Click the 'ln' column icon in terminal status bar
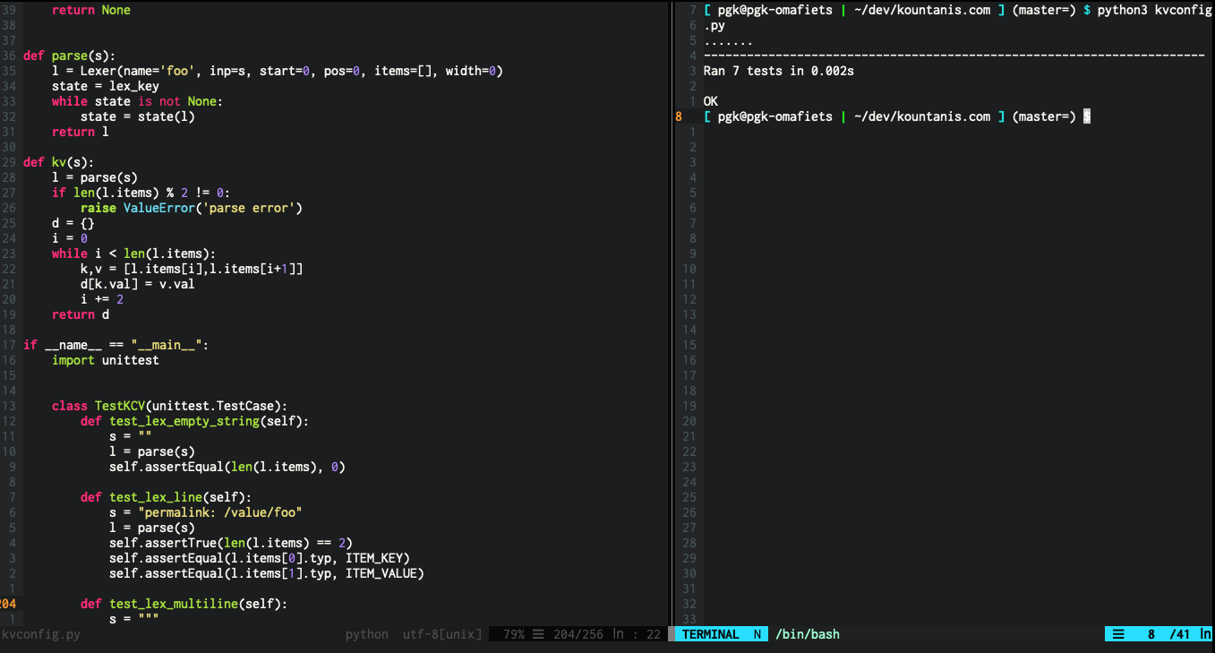Image resolution: width=1215 pixels, height=653 pixels. pyautogui.click(x=1204, y=634)
